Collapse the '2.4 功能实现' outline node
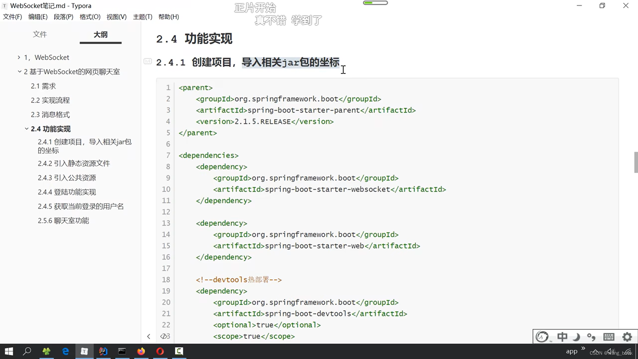Screen dimensions: 638x359 tap(27, 129)
